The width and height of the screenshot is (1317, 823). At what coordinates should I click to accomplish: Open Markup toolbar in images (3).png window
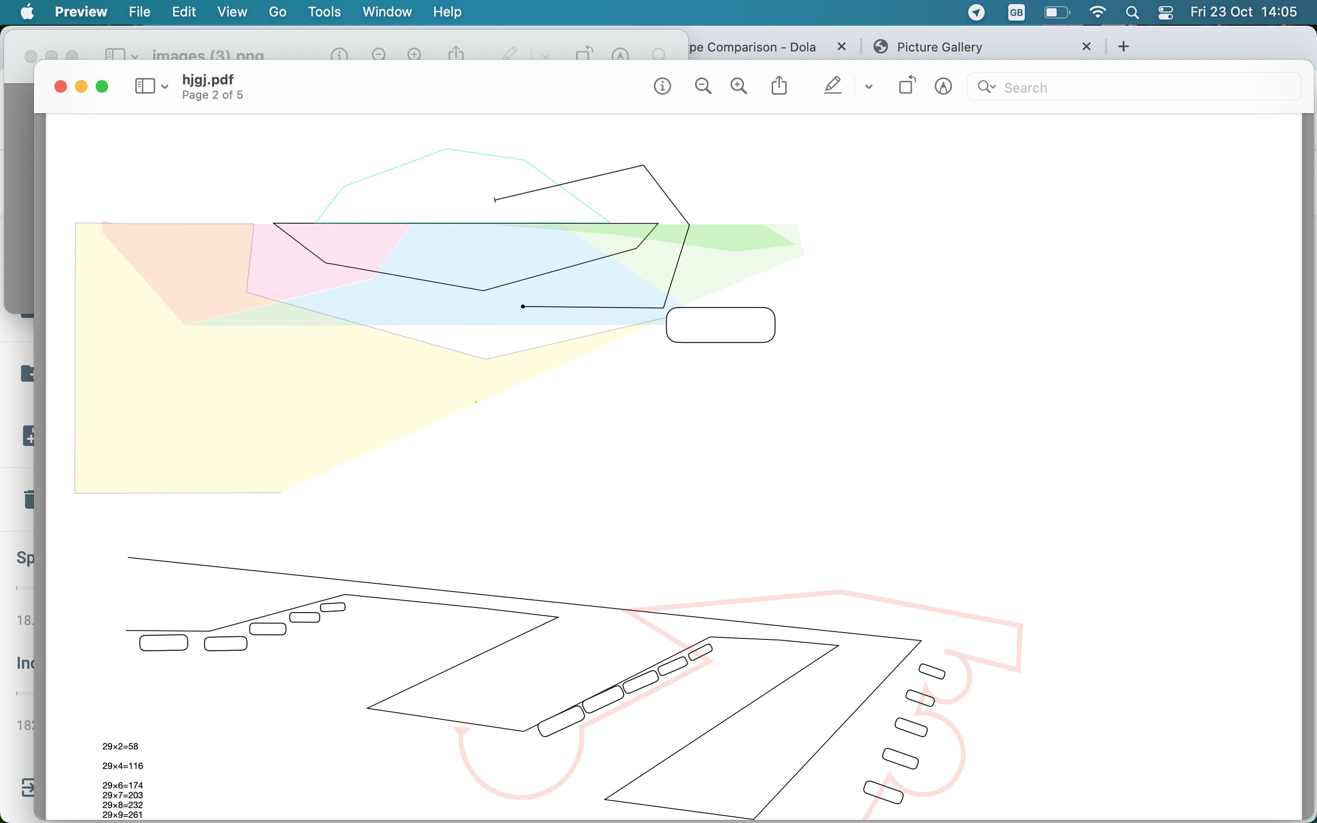tap(620, 54)
